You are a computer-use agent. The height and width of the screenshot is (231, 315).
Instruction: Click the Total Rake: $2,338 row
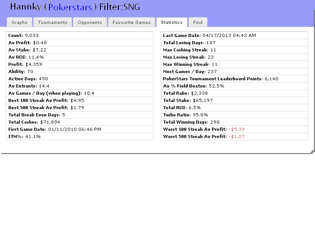click(x=234, y=93)
